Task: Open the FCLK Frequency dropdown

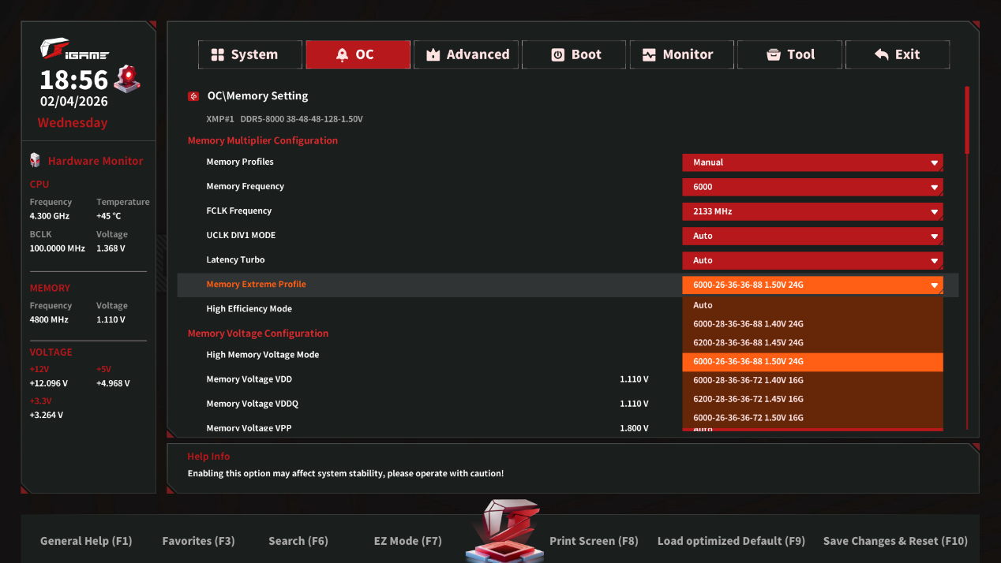Action: (812, 211)
